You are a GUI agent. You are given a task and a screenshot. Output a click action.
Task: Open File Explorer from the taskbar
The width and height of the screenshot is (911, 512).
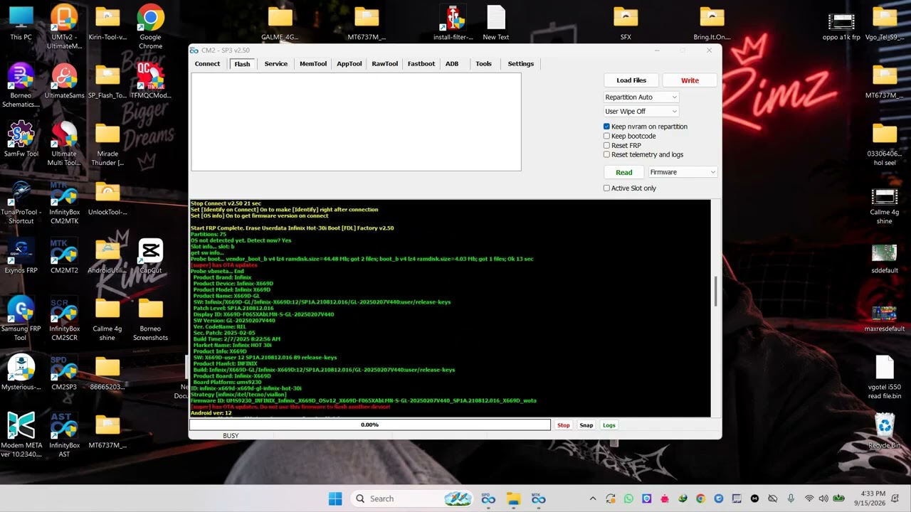(x=513, y=498)
